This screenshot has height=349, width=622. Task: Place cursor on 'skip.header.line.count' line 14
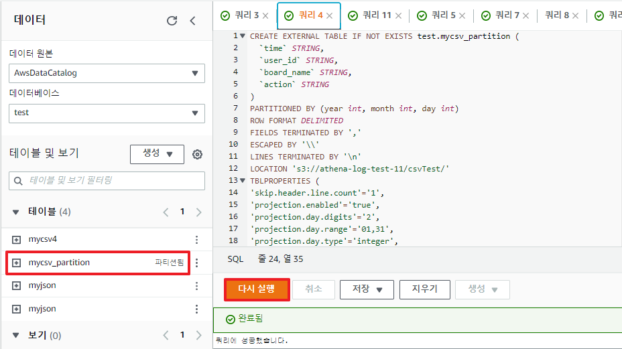(x=317, y=193)
